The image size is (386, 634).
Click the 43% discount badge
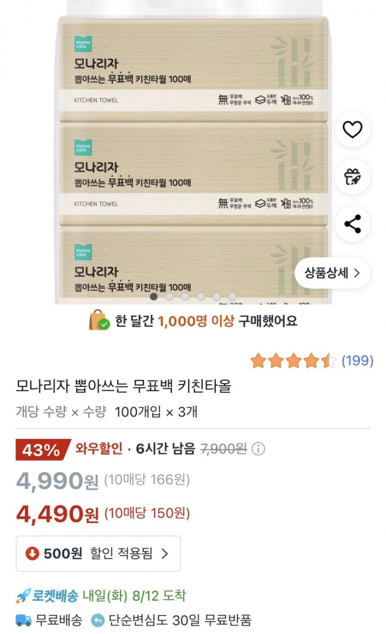tap(41, 449)
